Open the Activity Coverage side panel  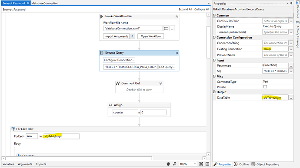tap(298, 35)
